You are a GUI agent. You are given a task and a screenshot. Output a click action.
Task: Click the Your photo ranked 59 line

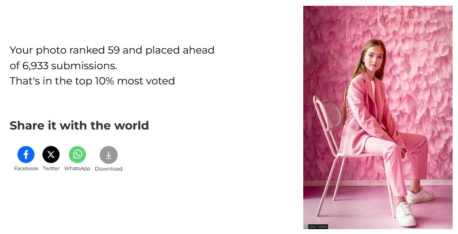click(112, 50)
